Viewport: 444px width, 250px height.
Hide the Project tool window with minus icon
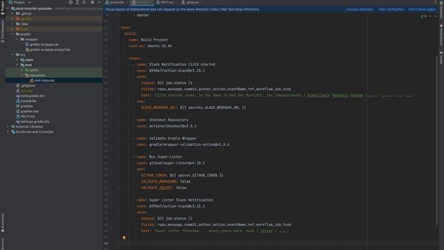coord(99,2)
